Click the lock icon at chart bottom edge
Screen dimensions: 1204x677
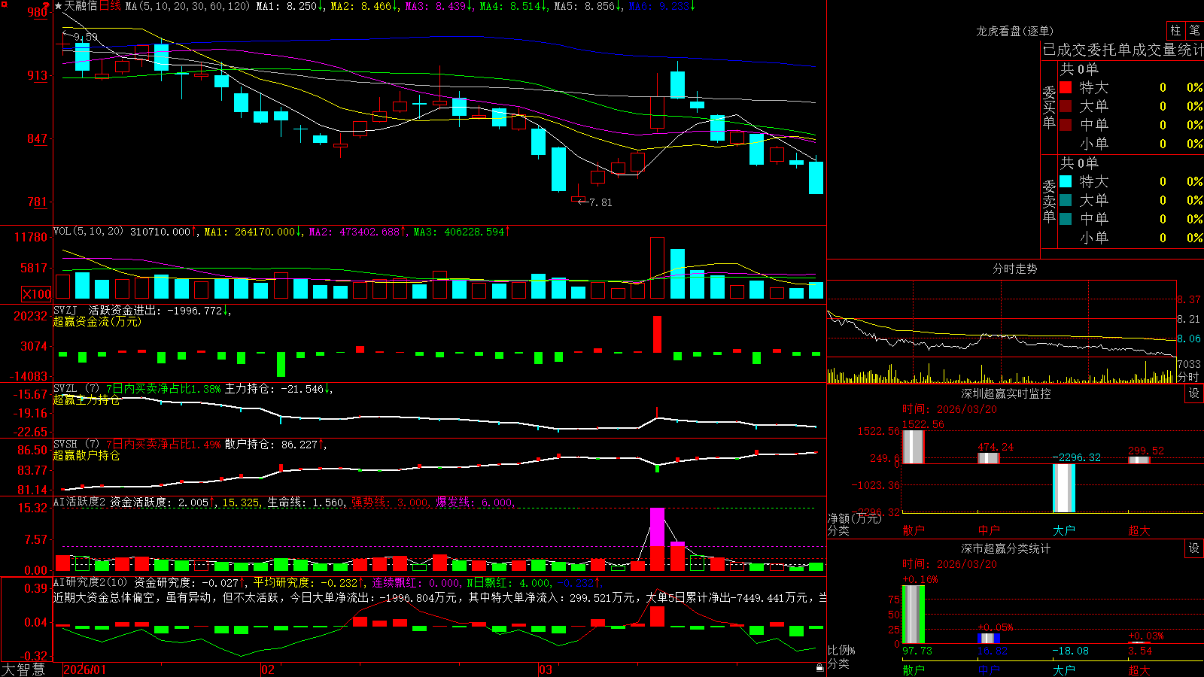(820, 667)
